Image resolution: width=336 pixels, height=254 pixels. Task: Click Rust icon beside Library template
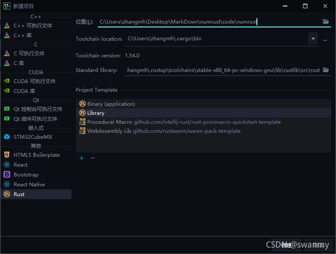(x=82, y=113)
